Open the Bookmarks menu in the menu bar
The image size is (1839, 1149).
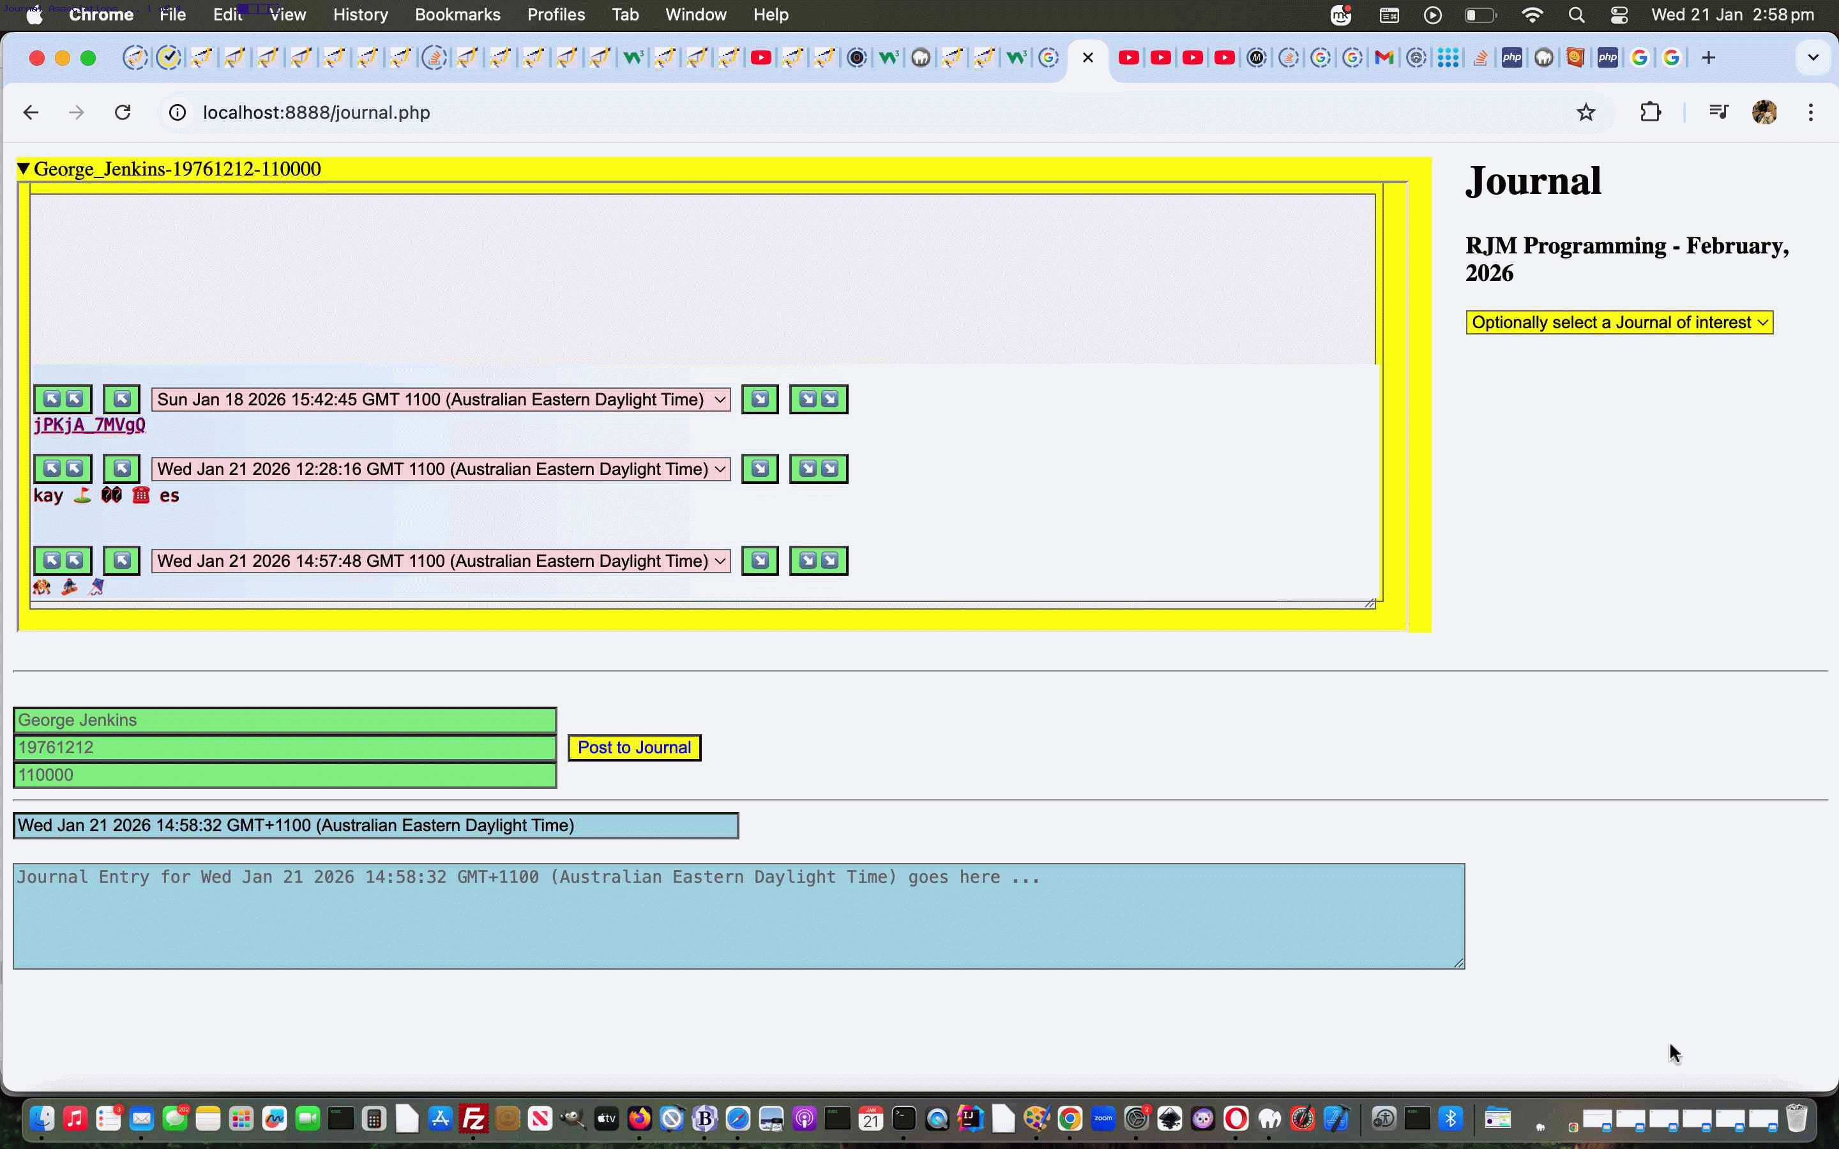coord(457,15)
